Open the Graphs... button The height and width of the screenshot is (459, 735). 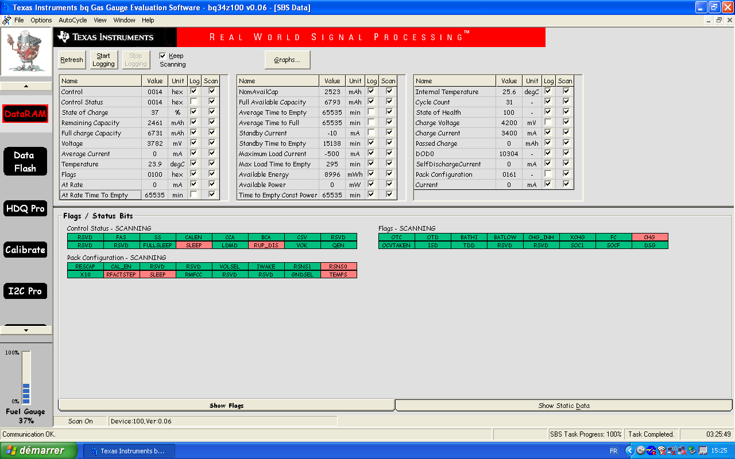coord(287,60)
